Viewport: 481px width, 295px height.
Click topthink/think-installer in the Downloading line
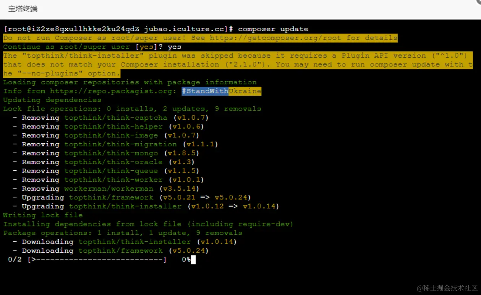tap(134, 242)
